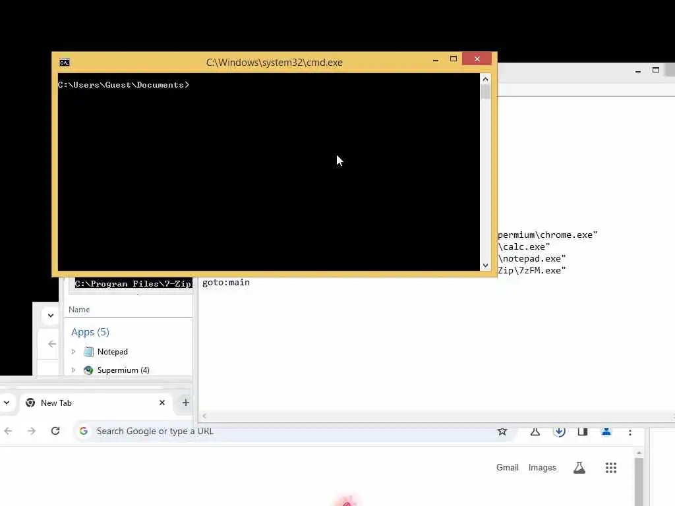Click the 'permium\chrome.exe"' line in Notepad
Viewport: 675px width, 506px height.
tap(548, 235)
